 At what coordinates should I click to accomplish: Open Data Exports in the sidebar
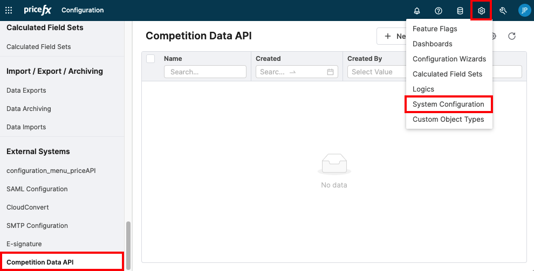(x=26, y=91)
